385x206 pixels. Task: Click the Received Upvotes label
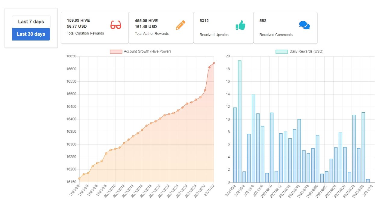[214, 35]
